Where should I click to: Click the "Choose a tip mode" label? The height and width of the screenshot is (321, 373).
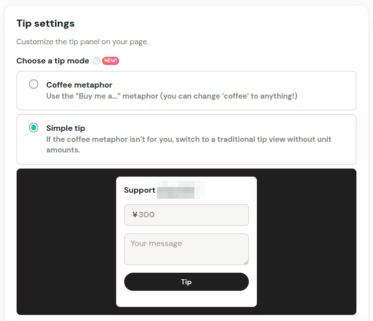[x=52, y=61]
